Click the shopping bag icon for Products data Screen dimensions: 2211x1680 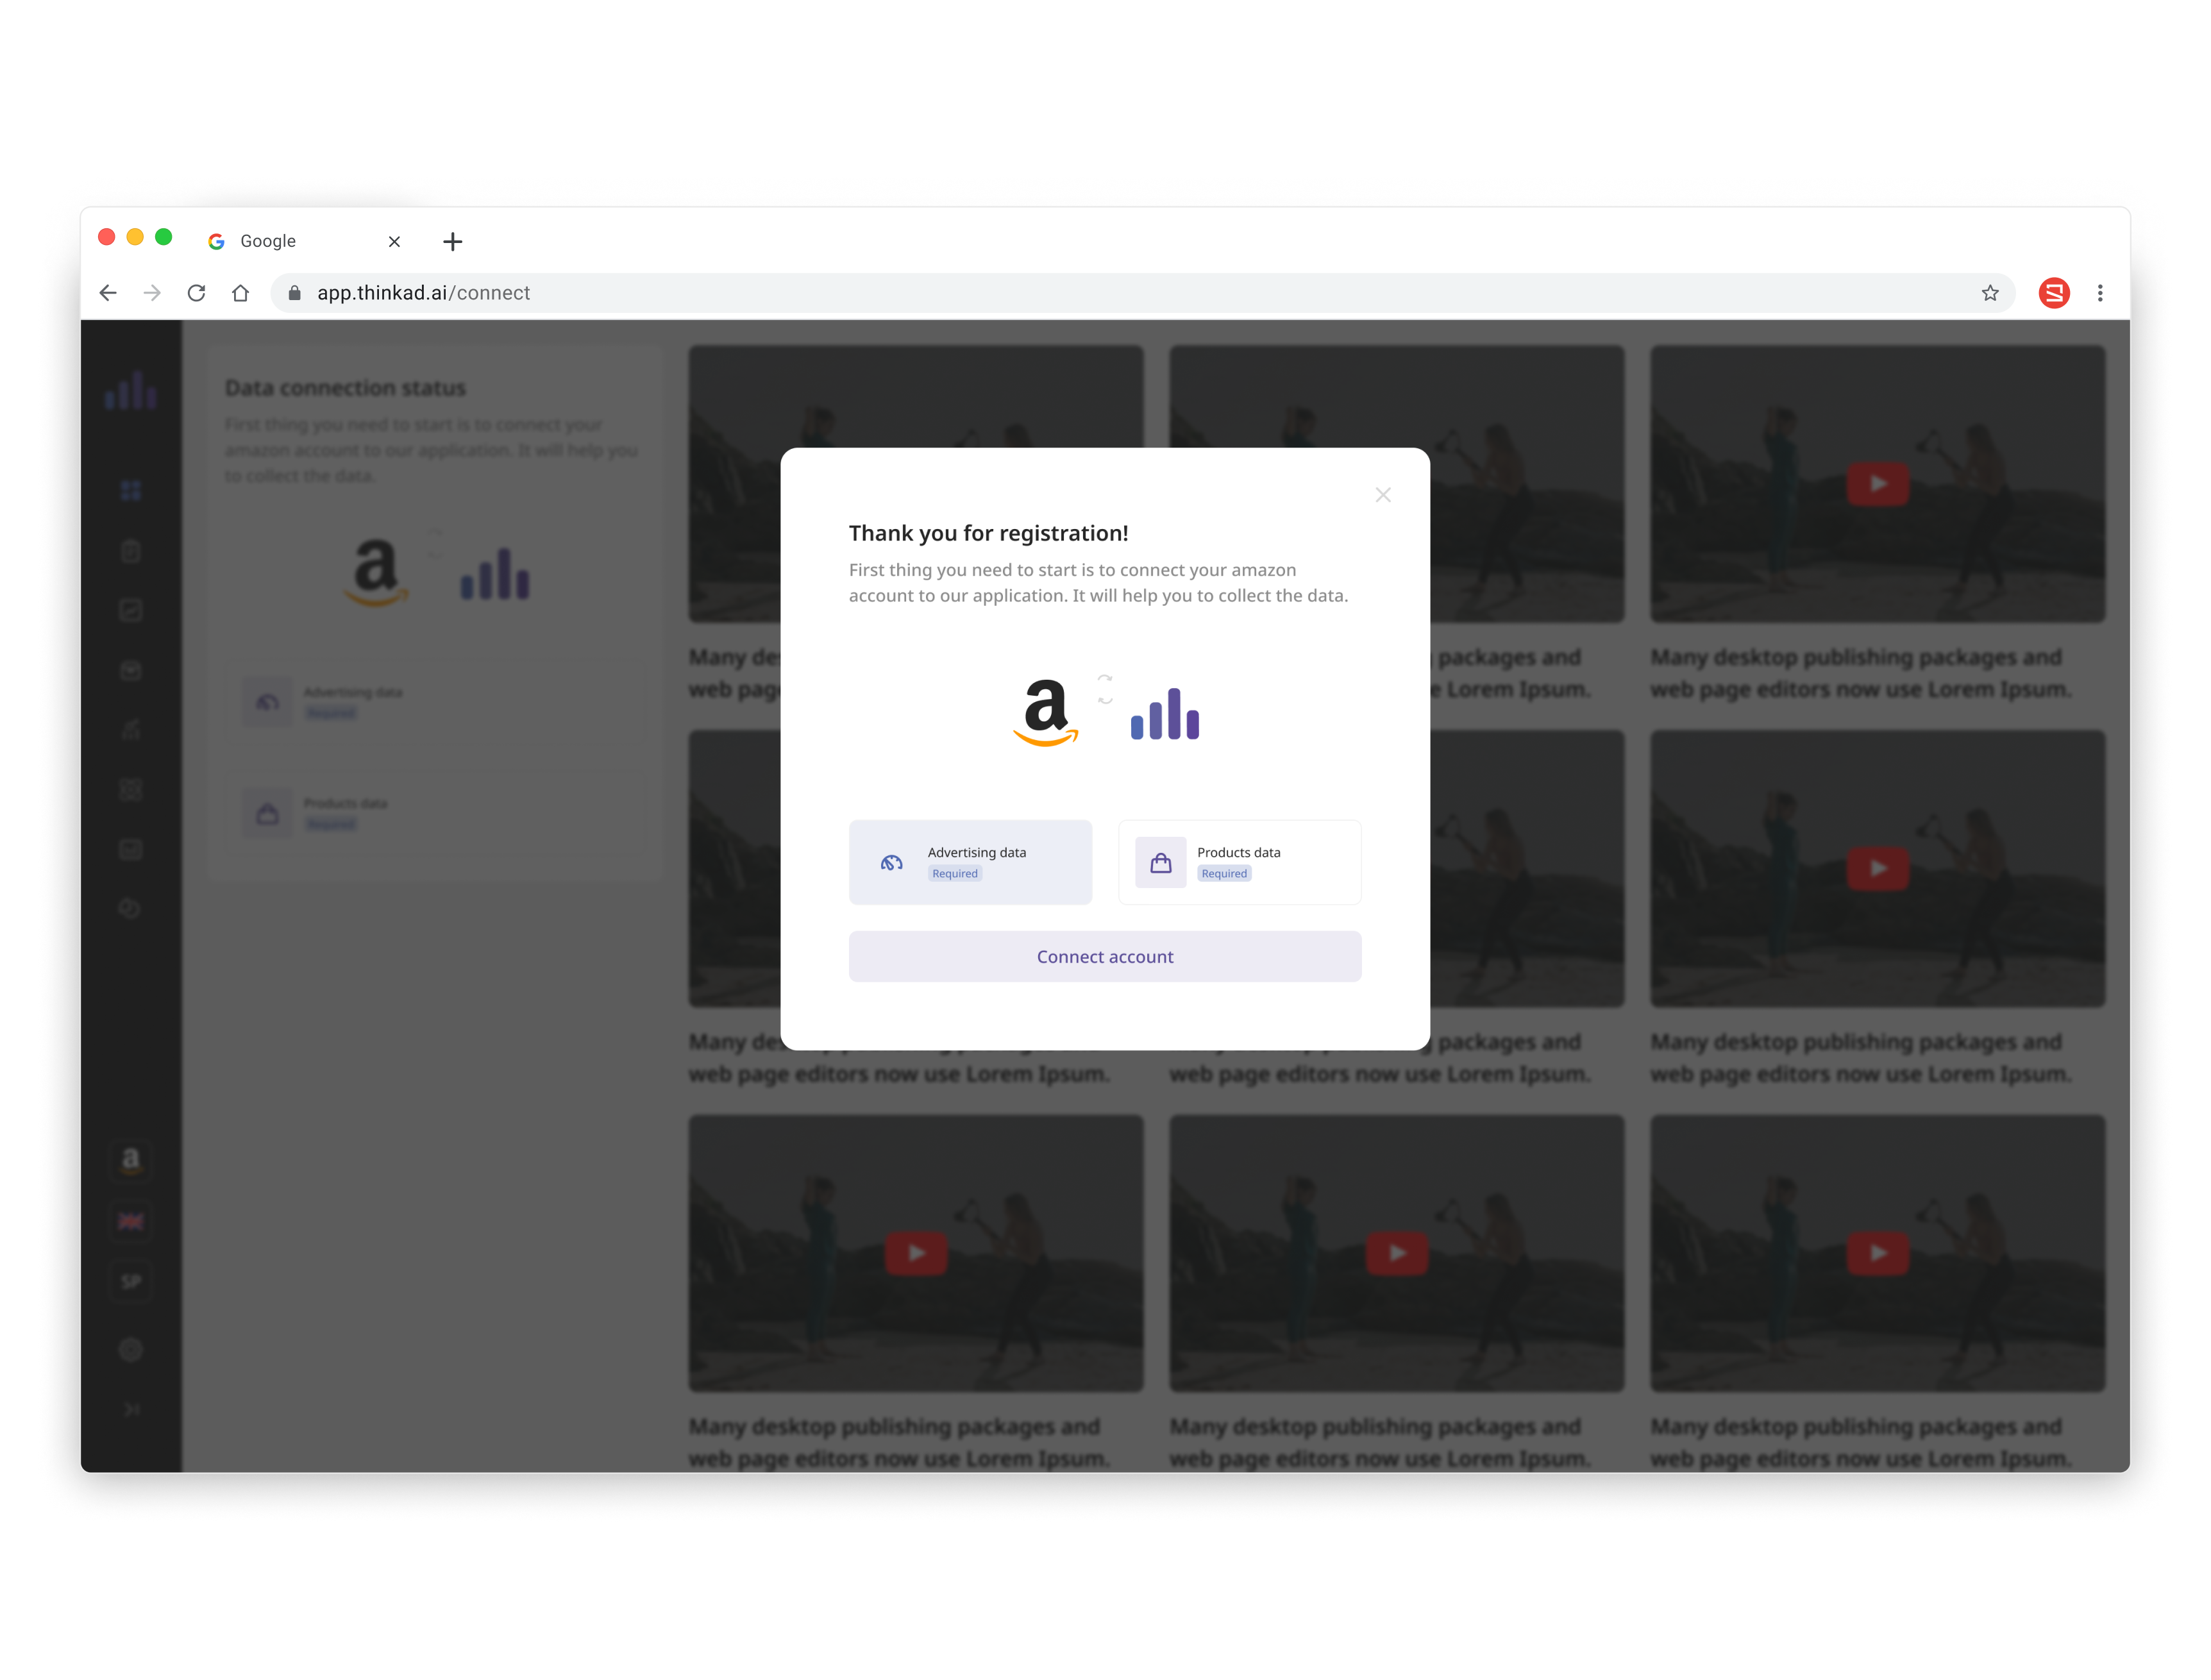[1160, 862]
